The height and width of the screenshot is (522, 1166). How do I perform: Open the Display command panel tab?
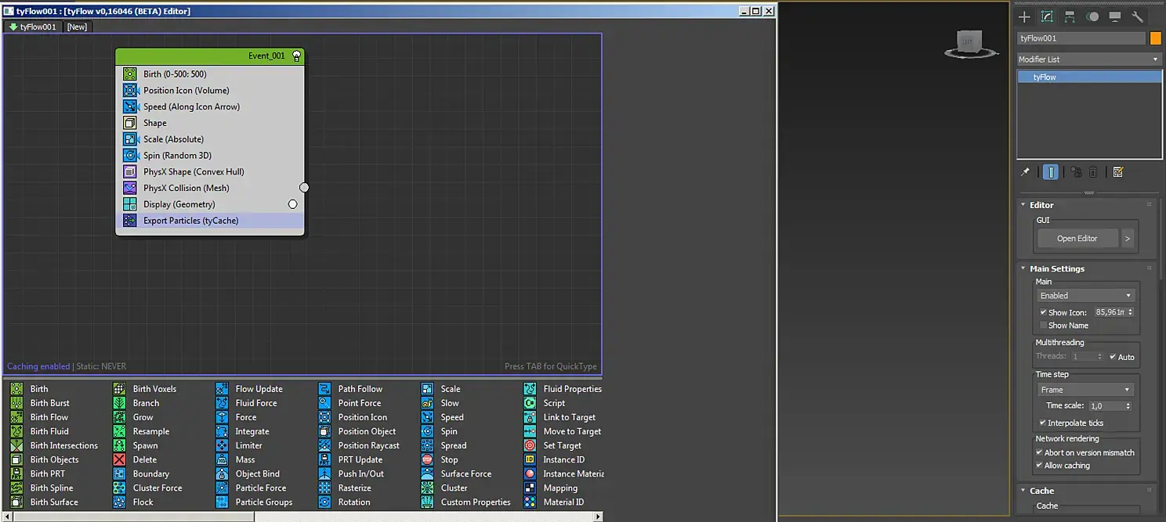1115,16
